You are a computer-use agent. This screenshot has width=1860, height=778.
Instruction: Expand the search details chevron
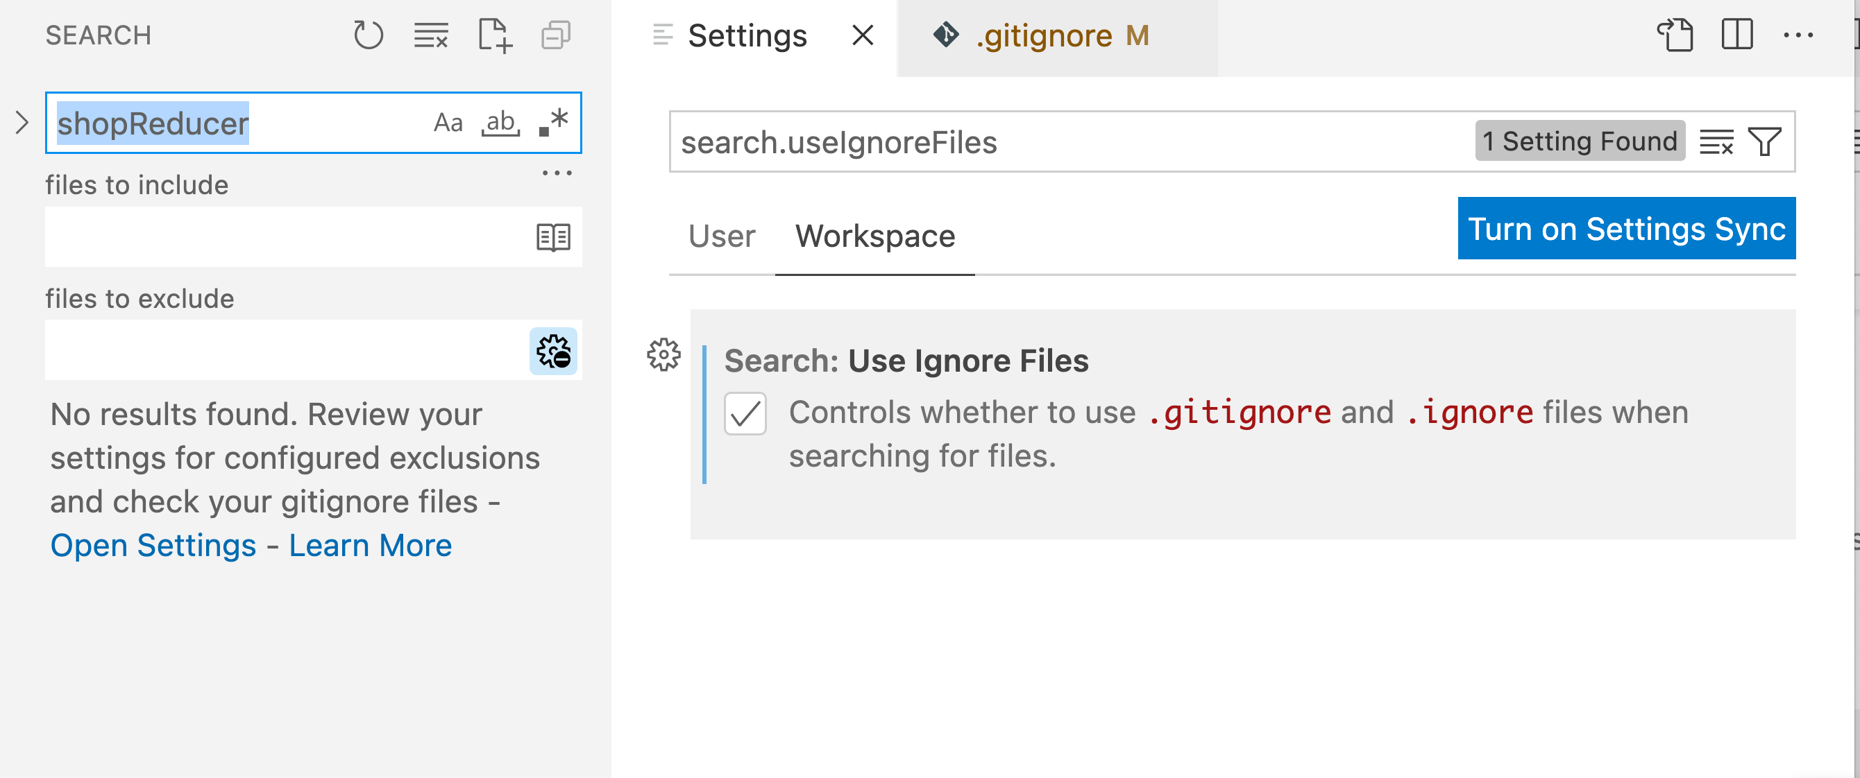coord(22,123)
